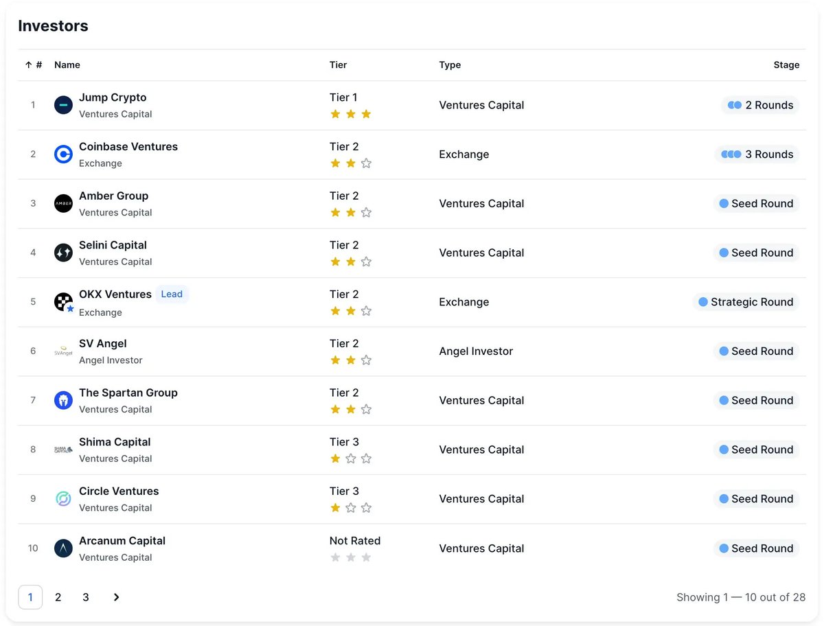Viewport: 824px width, 626px height.
Task: Click the 3 Rounds stage badge
Action: (x=757, y=154)
